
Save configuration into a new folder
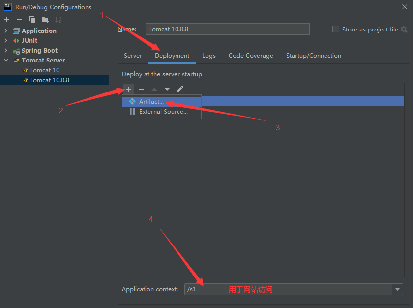[45, 20]
